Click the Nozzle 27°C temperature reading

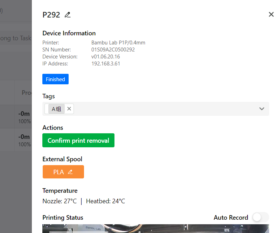pyautogui.click(x=60, y=201)
